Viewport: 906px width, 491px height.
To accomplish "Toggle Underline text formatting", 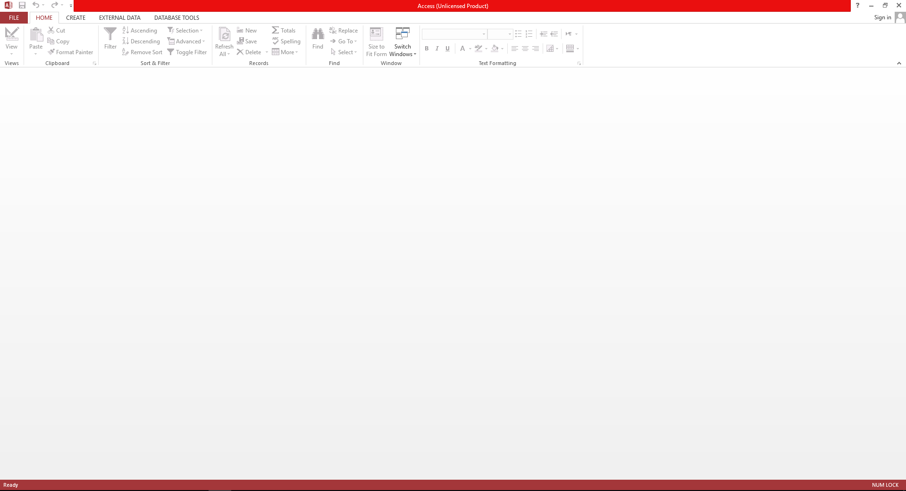I will click(447, 49).
